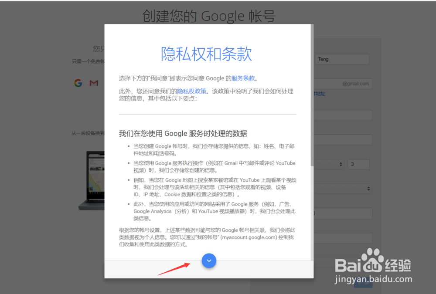This screenshot has height=294, width=436.
Task: Open the birth month dropdown arrows
Action: pos(341,164)
